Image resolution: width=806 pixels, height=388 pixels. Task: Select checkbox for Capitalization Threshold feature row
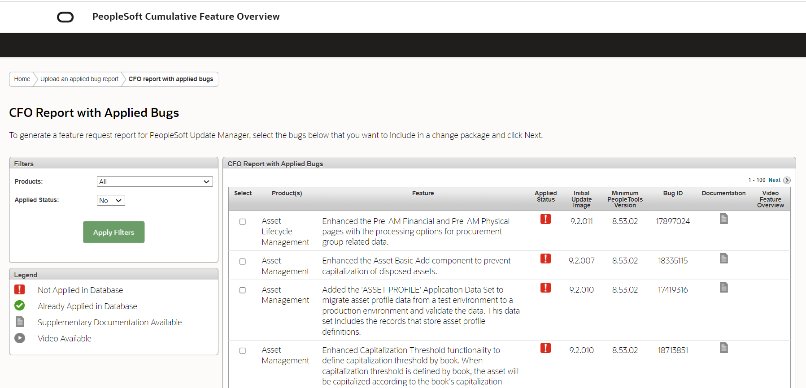click(x=243, y=351)
